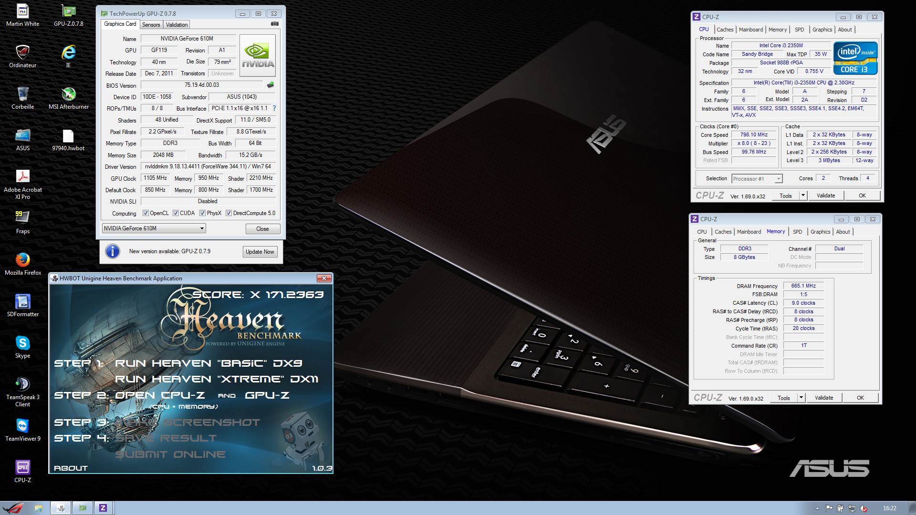Open TeamSpeak 3 Client shortcut

point(22,391)
